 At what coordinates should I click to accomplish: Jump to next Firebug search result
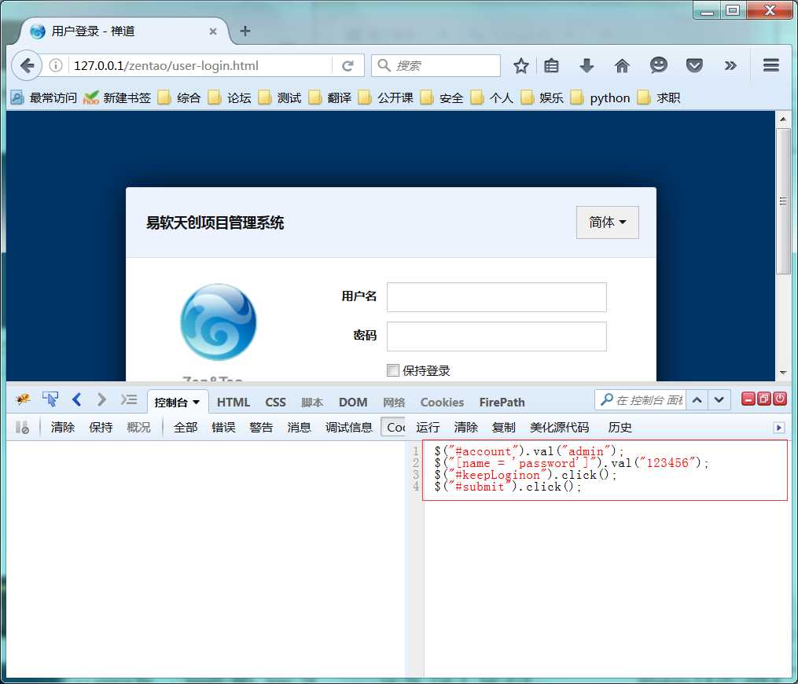pos(719,400)
